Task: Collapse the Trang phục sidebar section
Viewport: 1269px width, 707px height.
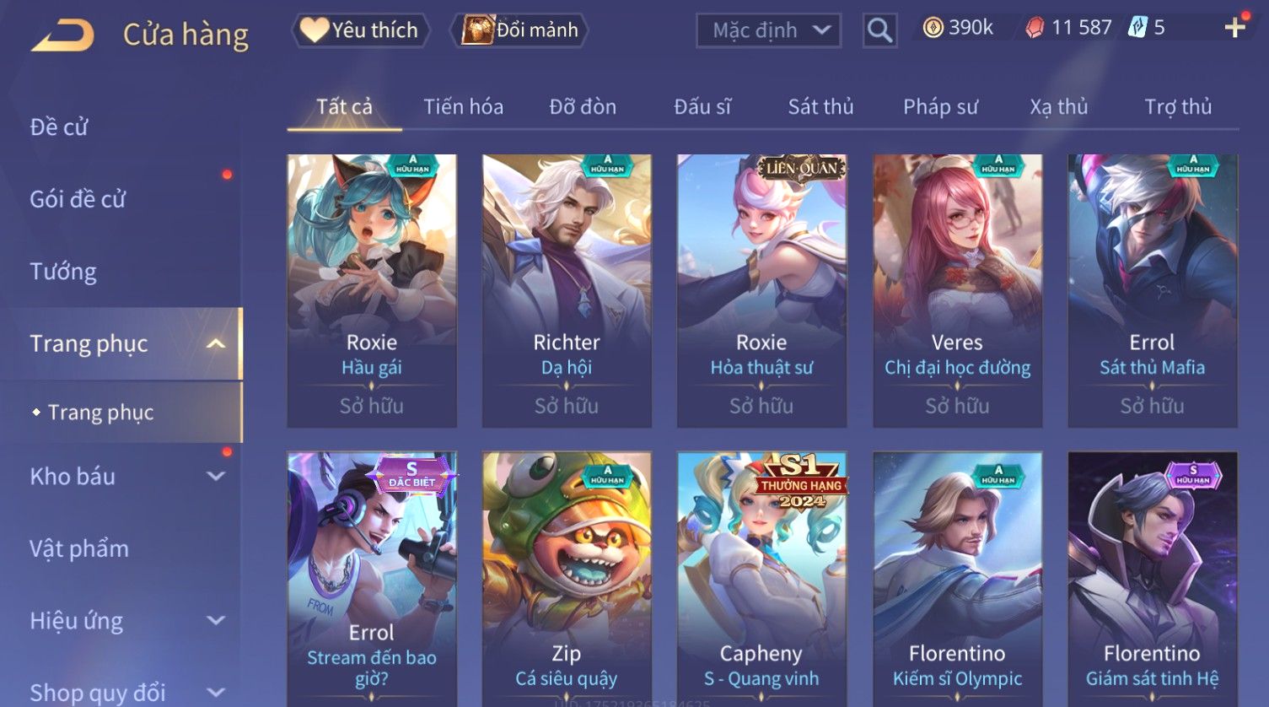Action: pos(216,343)
